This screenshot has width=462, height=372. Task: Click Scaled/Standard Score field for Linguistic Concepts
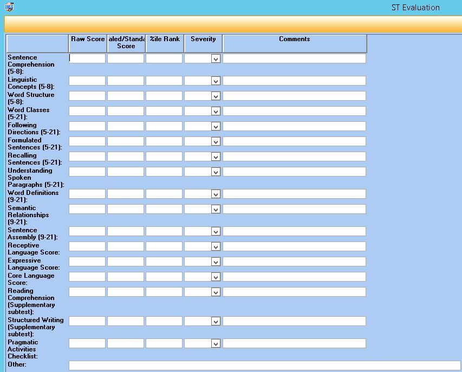(126, 81)
